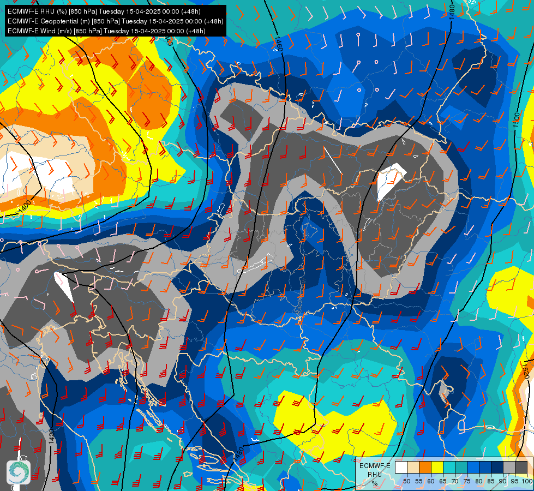Click the cyan 65–70% legend swatch
This screenshot has height=491, width=534.
[x=449, y=467]
